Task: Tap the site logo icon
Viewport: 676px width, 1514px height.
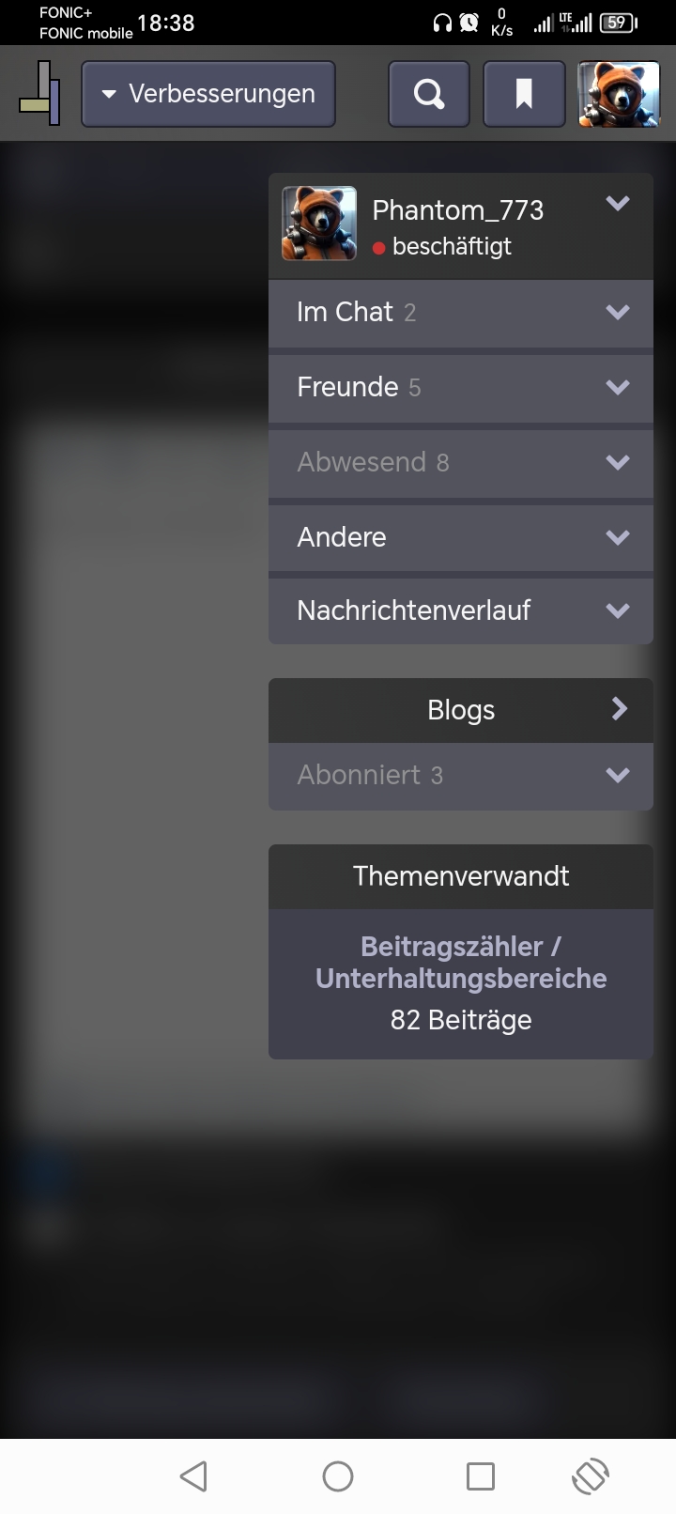Action: click(x=40, y=94)
